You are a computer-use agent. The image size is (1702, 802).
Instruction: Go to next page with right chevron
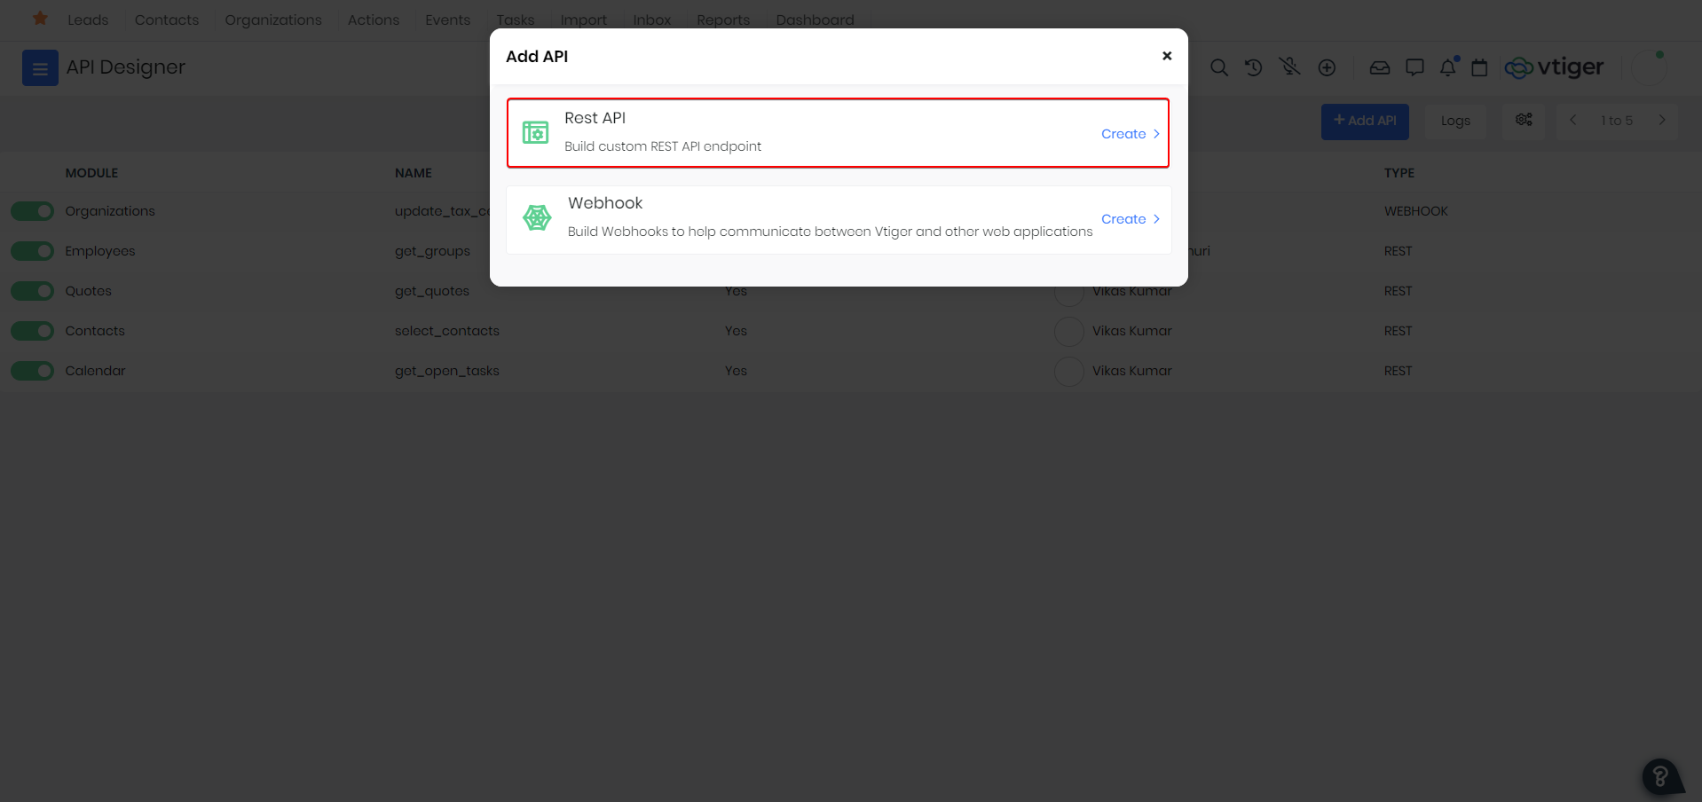coord(1662,120)
